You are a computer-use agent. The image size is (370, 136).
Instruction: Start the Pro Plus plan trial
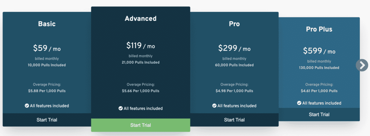(x=319, y=115)
